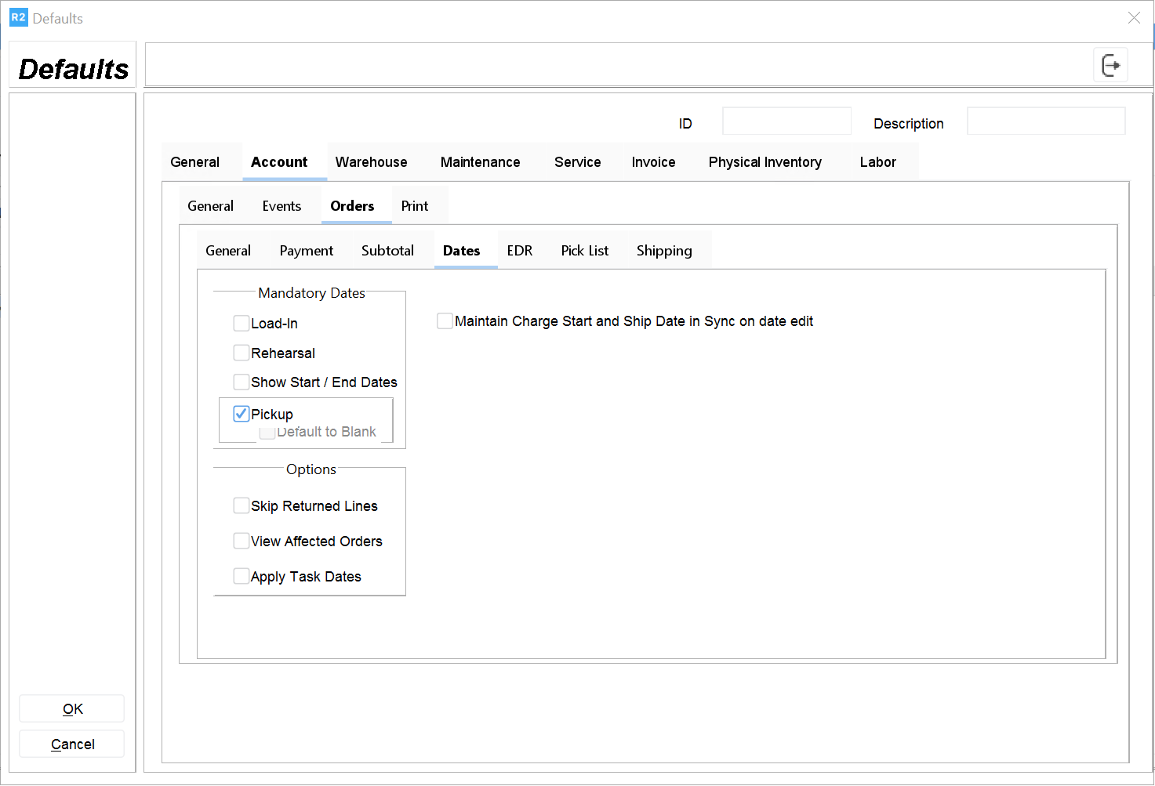Toggle Show Start / End Dates checkbox
Viewport: 1155px width, 786px height.
[242, 382]
